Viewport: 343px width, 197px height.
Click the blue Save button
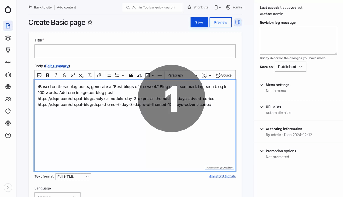pos(199,22)
